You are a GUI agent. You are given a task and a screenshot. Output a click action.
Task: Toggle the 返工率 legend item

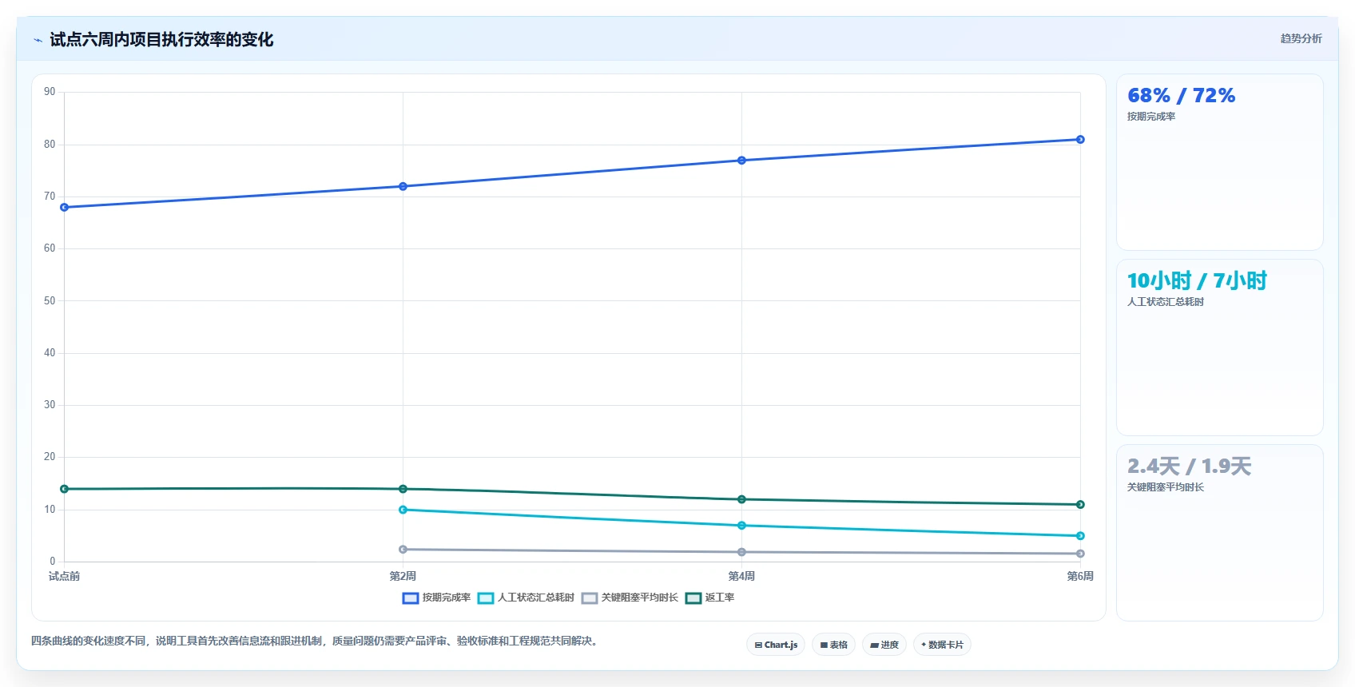point(709,598)
